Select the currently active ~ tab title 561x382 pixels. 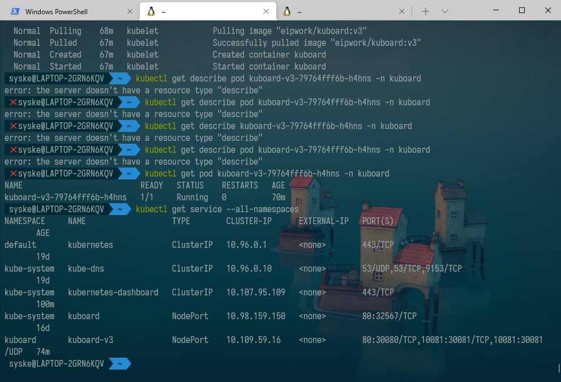(164, 10)
